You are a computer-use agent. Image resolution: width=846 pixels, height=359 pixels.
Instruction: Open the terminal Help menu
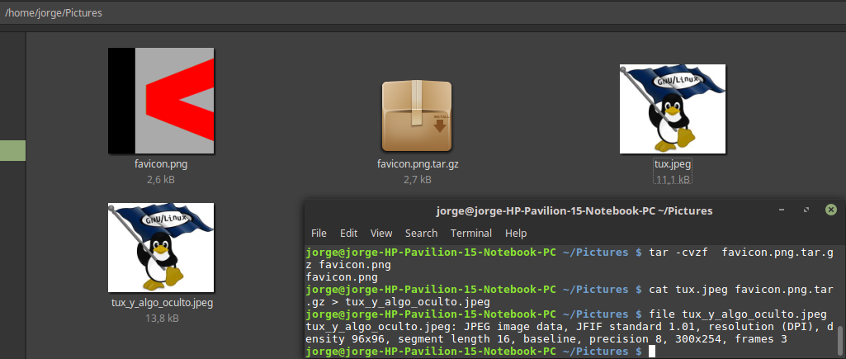[x=515, y=234]
